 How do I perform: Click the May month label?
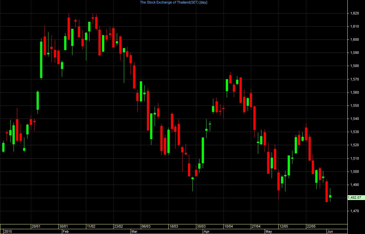click(x=269, y=232)
